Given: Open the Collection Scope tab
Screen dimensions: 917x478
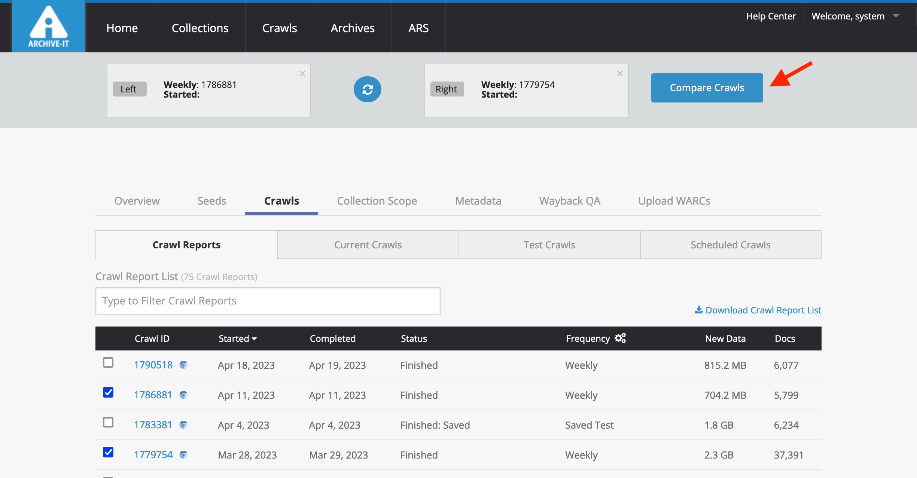Looking at the screenshot, I should click(377, 201).
